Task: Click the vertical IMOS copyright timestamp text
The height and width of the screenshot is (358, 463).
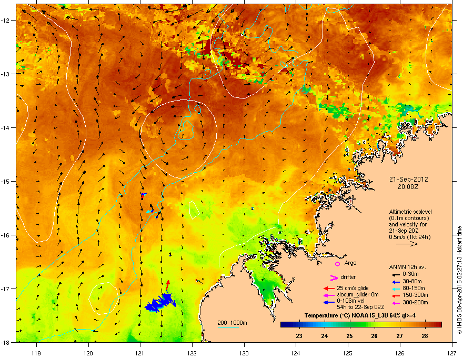Action: click(459, 280)
